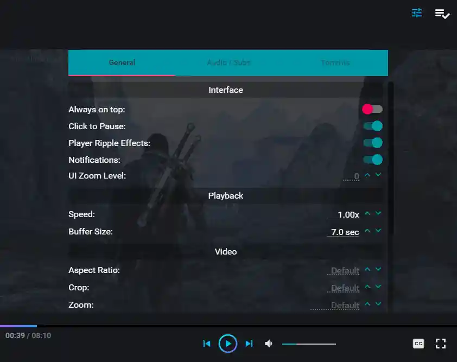Click the play button

click(x=228, y=344)
